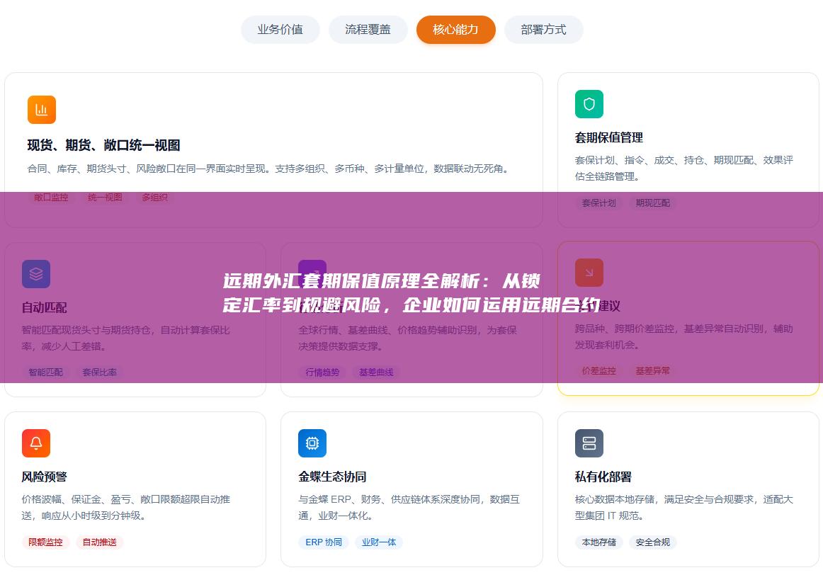Click the green shield icon above 套期保值管理

pyautogui.click(x=589, y=104)
